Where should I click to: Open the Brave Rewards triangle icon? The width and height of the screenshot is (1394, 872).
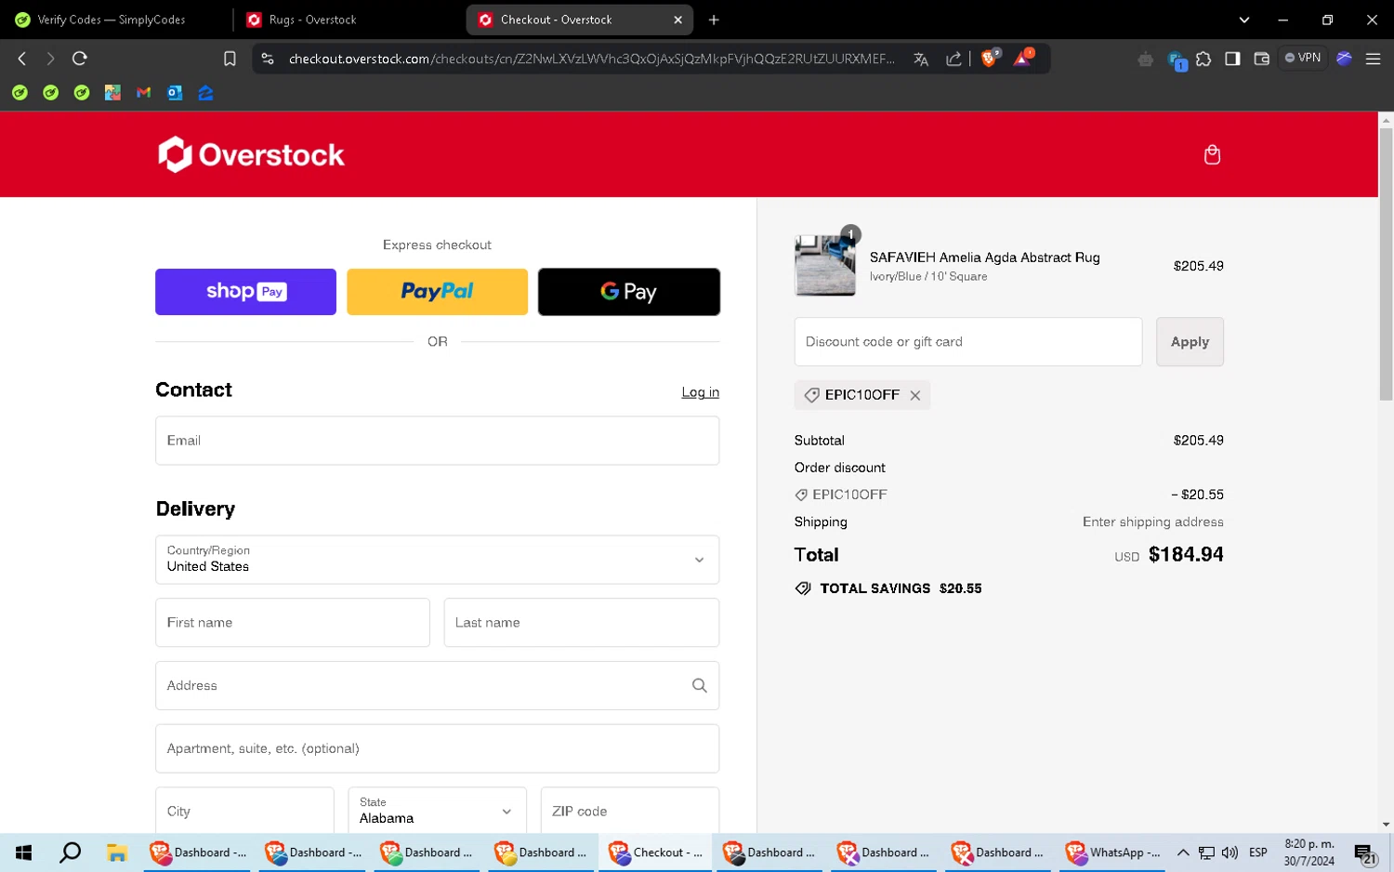[1023, 58]
